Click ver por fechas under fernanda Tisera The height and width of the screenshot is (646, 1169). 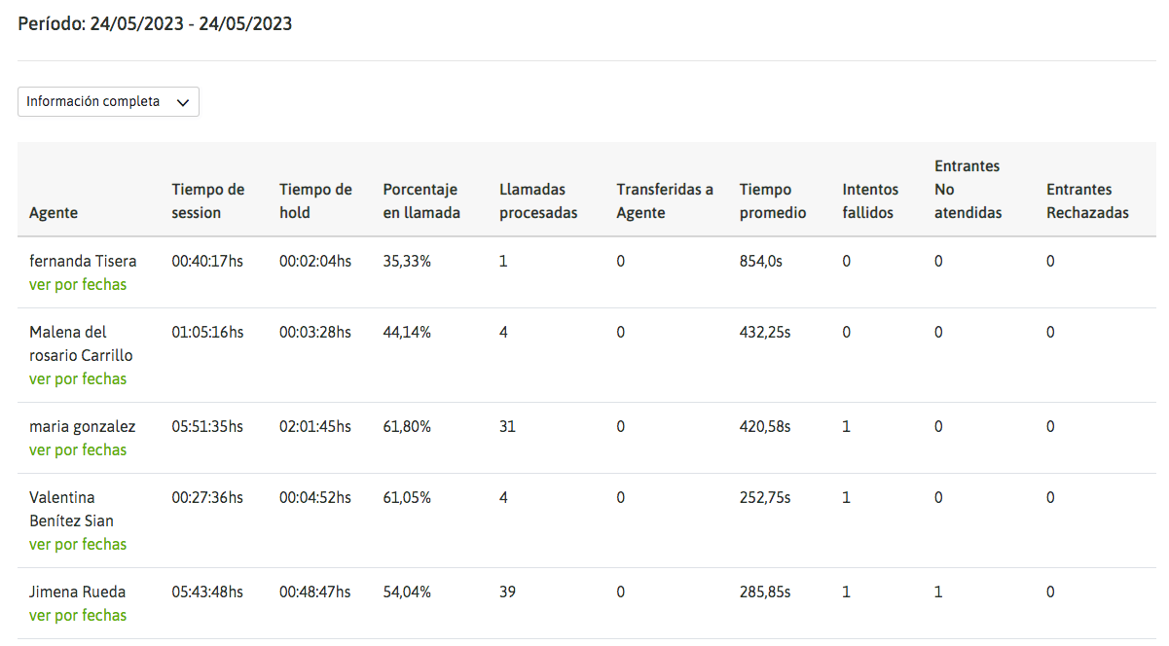[78, 284]
